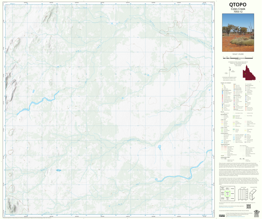
Task: Click the green dot on Queensland locator
Action: coord(245,74)
